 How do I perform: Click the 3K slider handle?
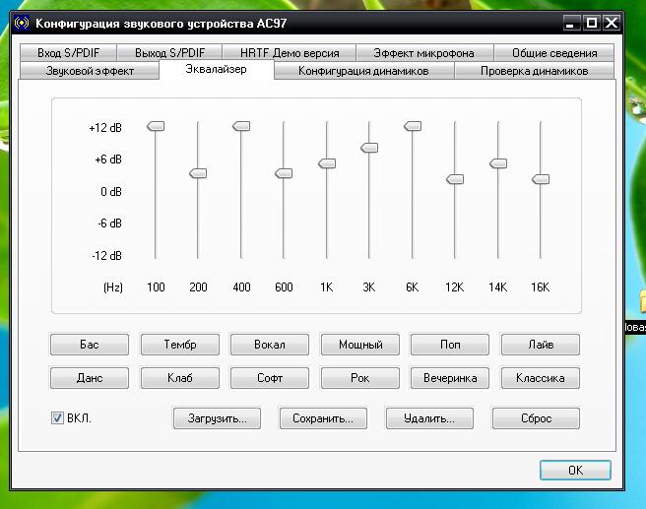coord(369,148)
